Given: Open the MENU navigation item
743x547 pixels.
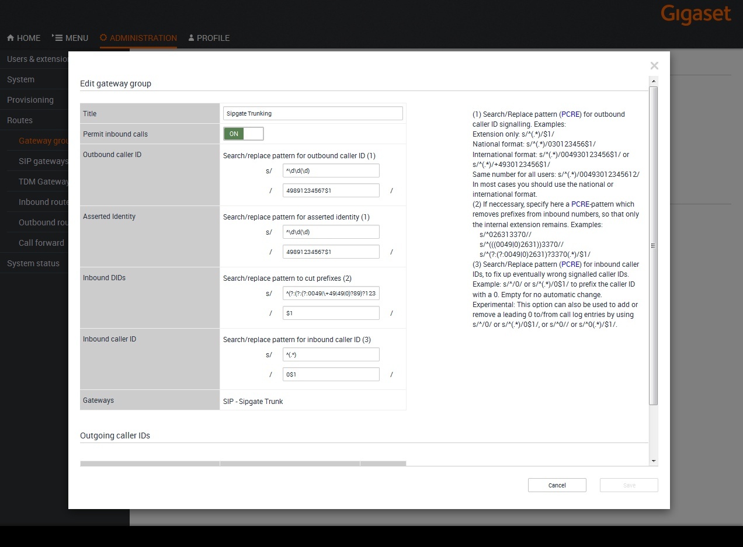Looking at the screenshot, I should tap(70, 38).
